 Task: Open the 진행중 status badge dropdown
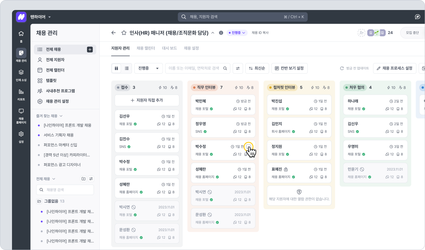pyautogui.click(x=237, y=33)
